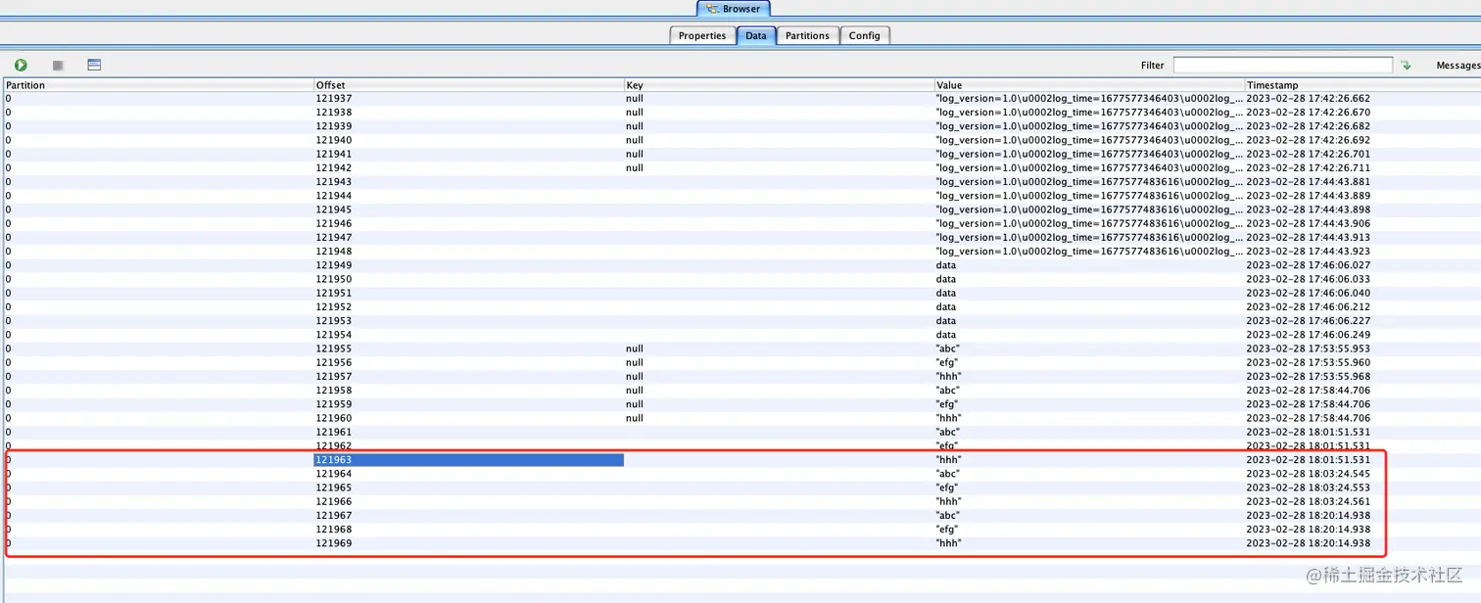Screen dimensions: 1481x603
Task: Select offset 121960 cell
Action: 468,418
